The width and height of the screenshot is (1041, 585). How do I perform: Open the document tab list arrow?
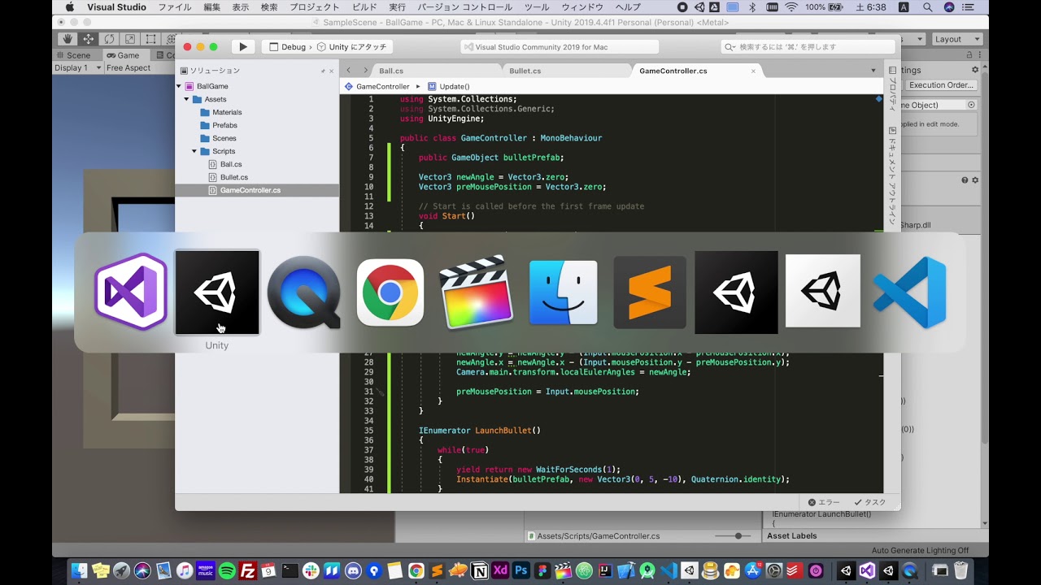click(873, 71)
